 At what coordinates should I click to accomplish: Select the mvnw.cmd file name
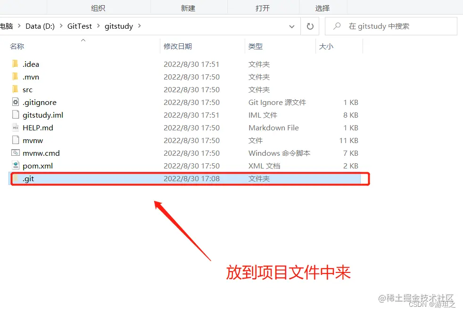pyautogui.click(x=41, y=153)
